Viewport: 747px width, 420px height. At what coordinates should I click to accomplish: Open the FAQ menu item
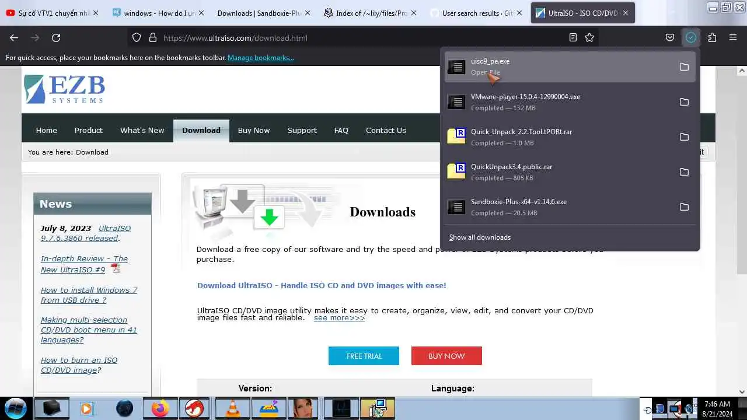tap(341, 130)
